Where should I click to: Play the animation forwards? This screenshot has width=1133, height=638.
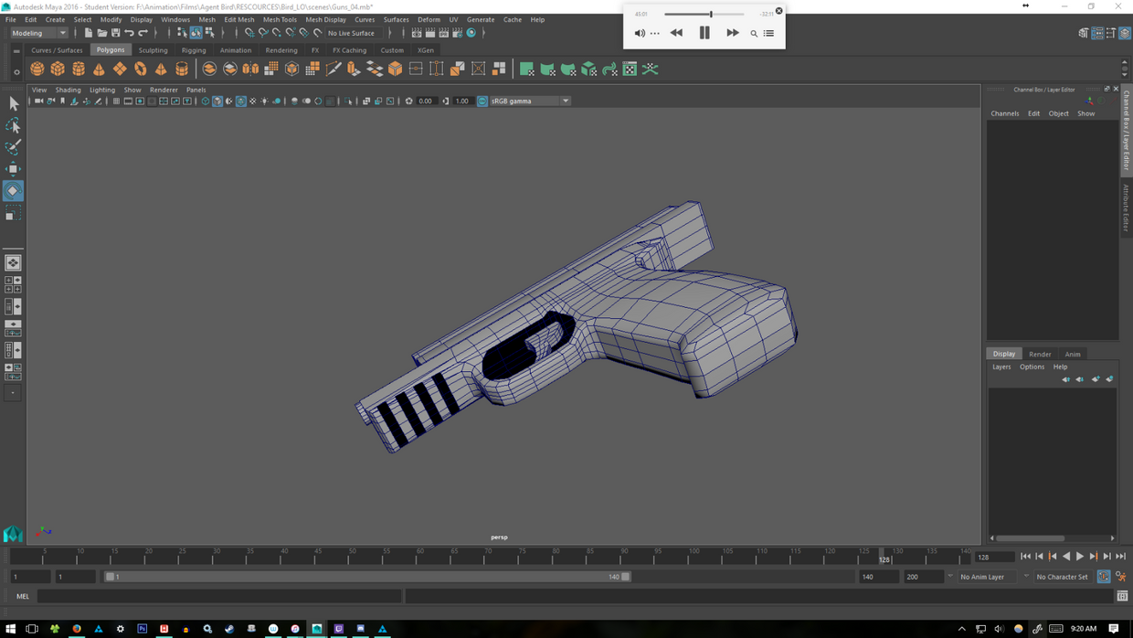pos(1080,557)
